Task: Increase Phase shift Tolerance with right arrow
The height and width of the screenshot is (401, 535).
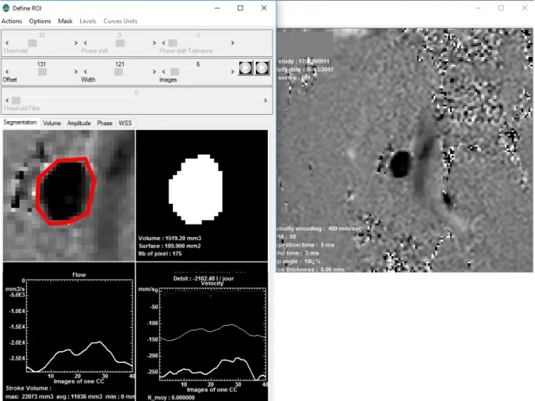Action: click(232, 43)
